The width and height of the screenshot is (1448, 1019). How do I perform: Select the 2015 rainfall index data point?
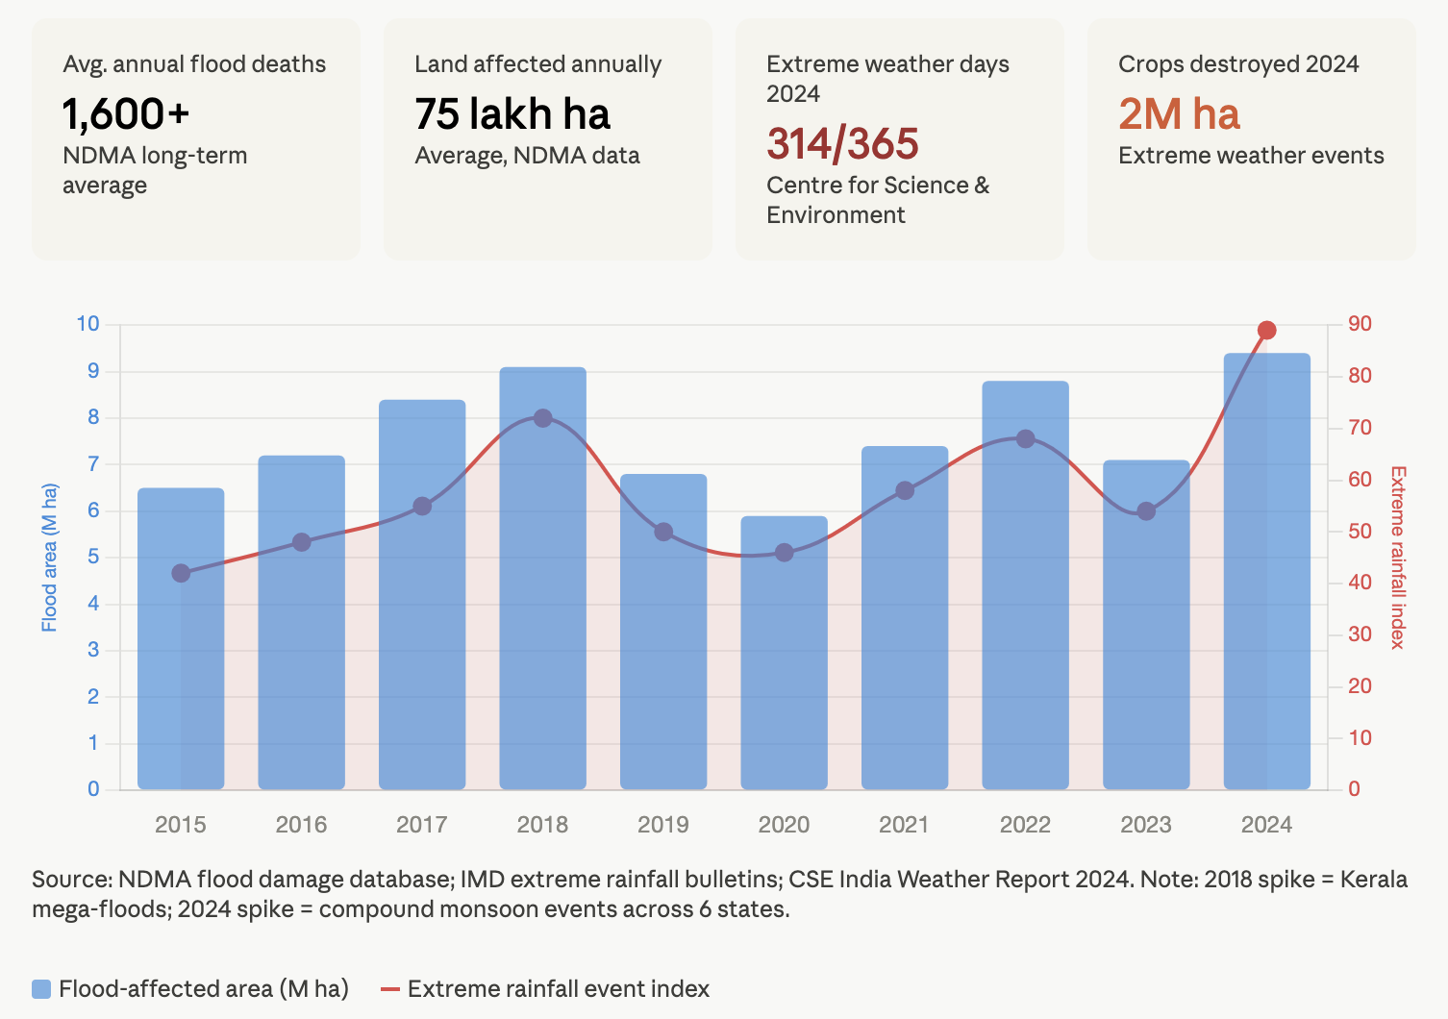click(181, 573)
